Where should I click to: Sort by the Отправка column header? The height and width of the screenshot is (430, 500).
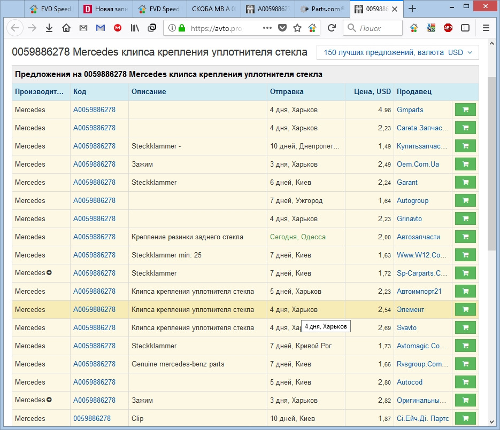tap(287, 91)
